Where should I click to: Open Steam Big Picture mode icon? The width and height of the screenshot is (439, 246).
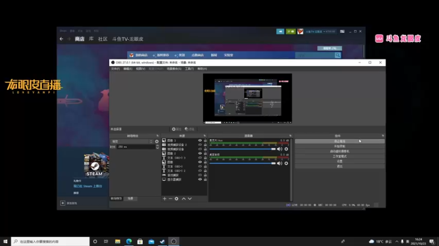[342, 32]
